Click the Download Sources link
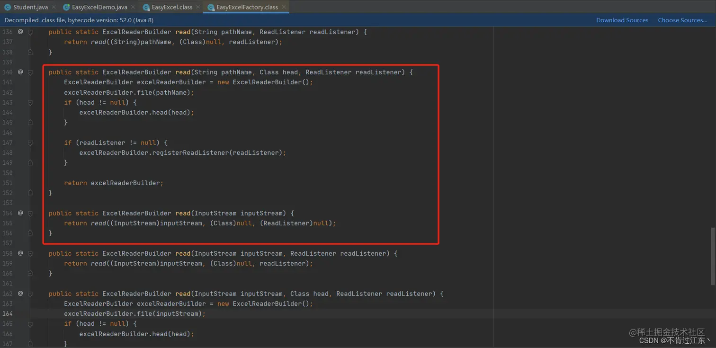The height and width of the screenshot is (348, 716). point(622,20)
